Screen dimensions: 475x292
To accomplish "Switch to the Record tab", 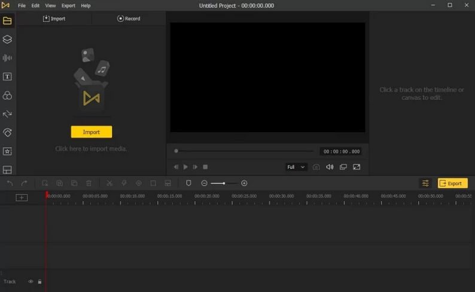I will point(129,19).
